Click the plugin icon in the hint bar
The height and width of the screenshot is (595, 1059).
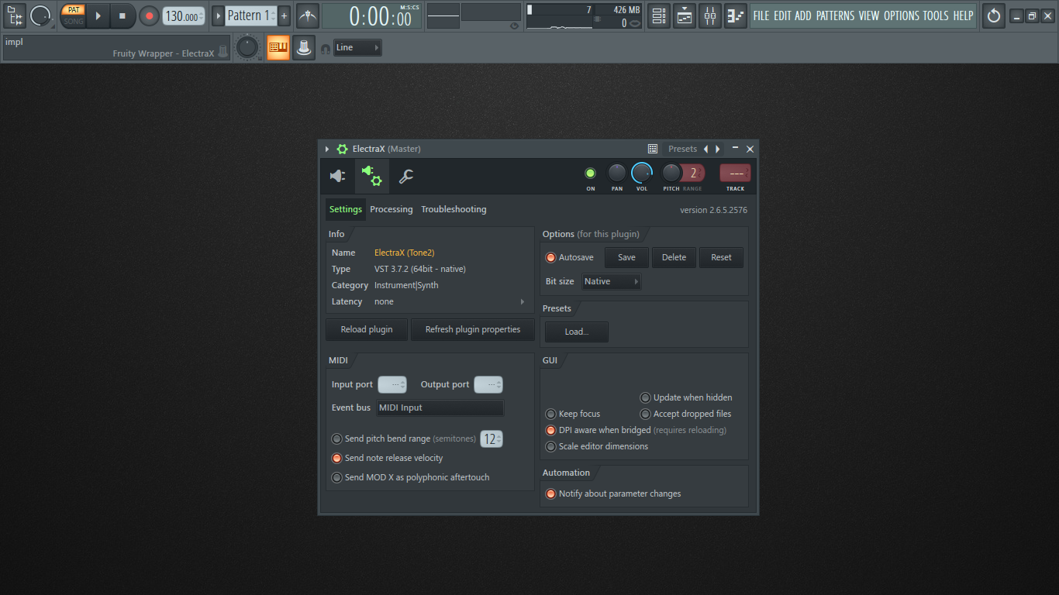[x=223, y=52]
